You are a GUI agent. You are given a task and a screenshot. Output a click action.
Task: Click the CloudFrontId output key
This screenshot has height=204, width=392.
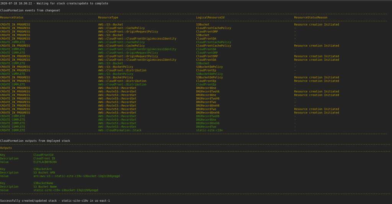(43, 155)
